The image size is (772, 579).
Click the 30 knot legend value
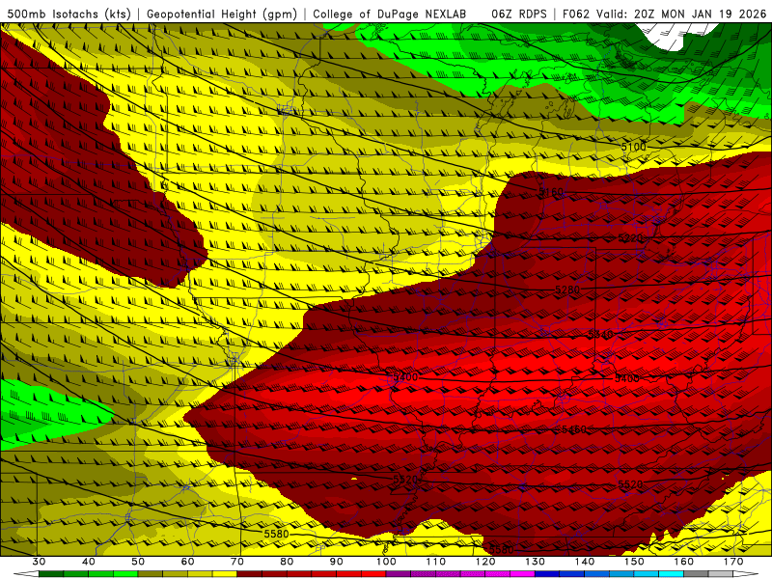tap(39, 562)
